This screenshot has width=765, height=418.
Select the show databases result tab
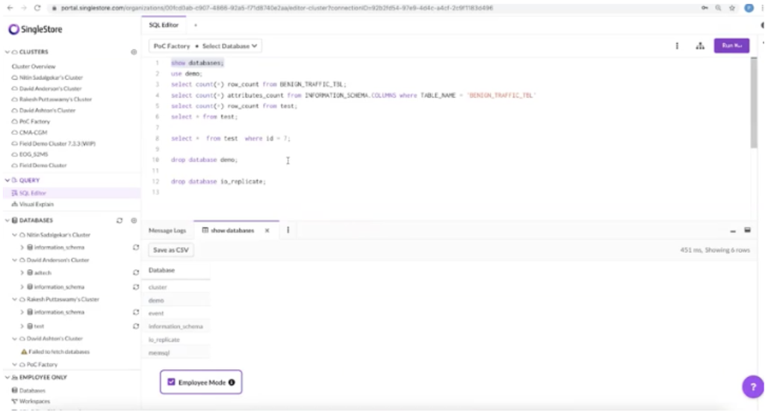tap(232, 231)
